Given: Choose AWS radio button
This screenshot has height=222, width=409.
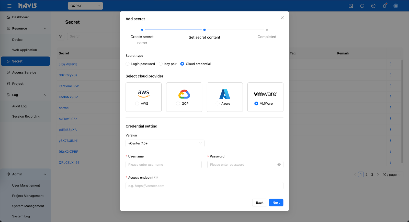Looking at the screenshot, I should tap(137, 104).
